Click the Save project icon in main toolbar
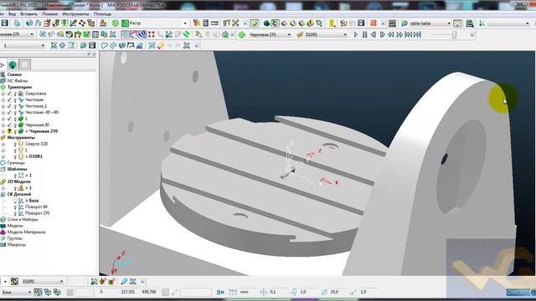This screenshot has height=301, width=536. [5, 23]
